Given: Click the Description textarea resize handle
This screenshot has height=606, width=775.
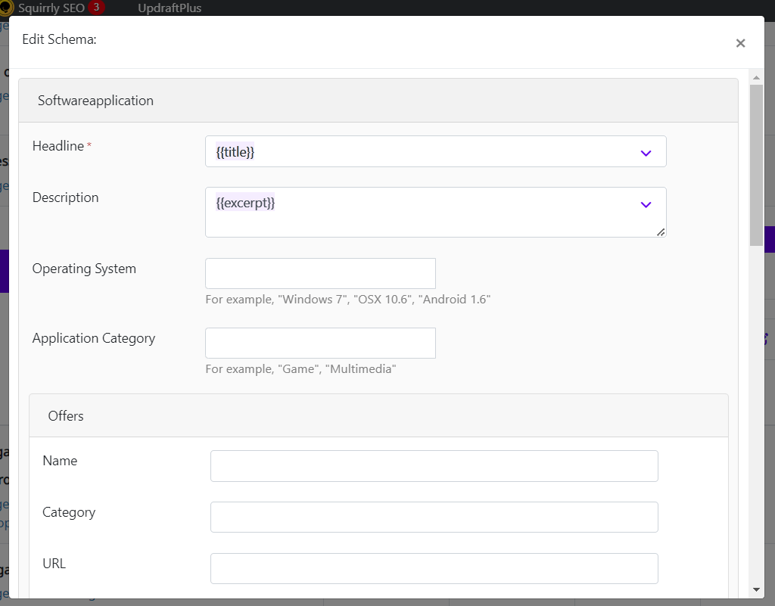Looking at the screenshot, I should pos(661,232).
